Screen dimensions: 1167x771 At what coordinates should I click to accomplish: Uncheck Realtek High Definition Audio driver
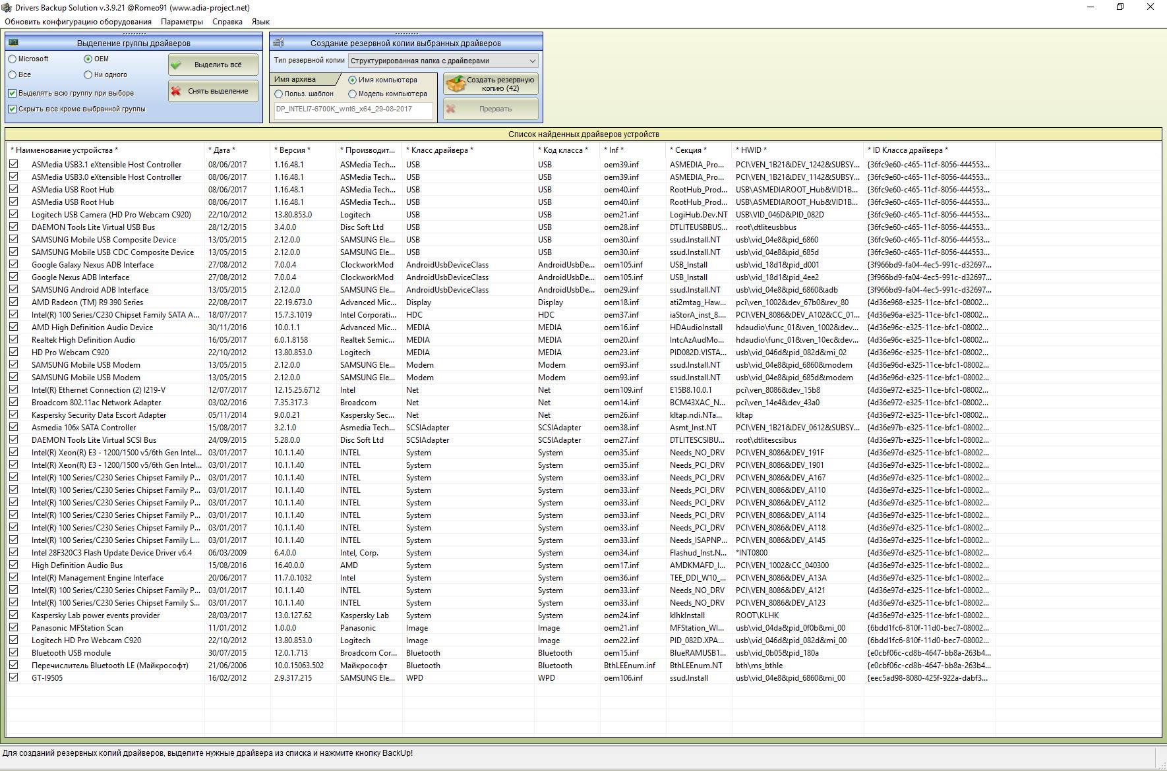click(13, 339)
